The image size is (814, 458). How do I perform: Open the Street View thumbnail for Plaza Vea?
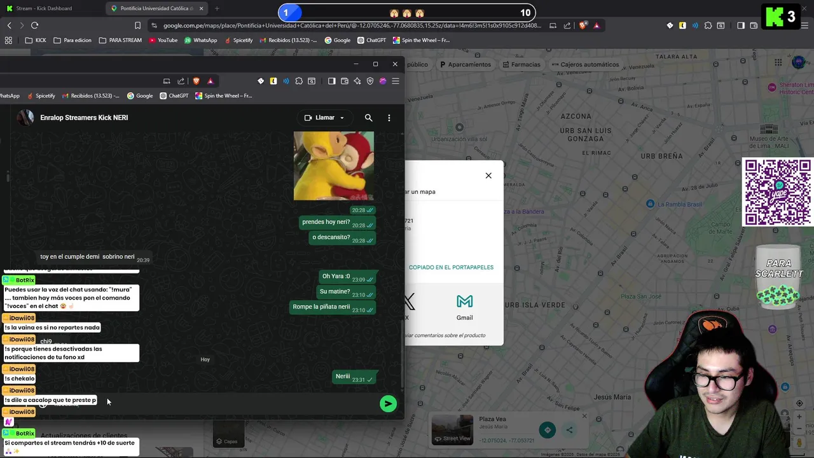point(452,429)
